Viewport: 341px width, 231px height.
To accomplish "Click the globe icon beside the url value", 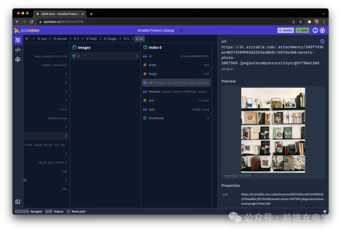I will click(x=322, y=41).
